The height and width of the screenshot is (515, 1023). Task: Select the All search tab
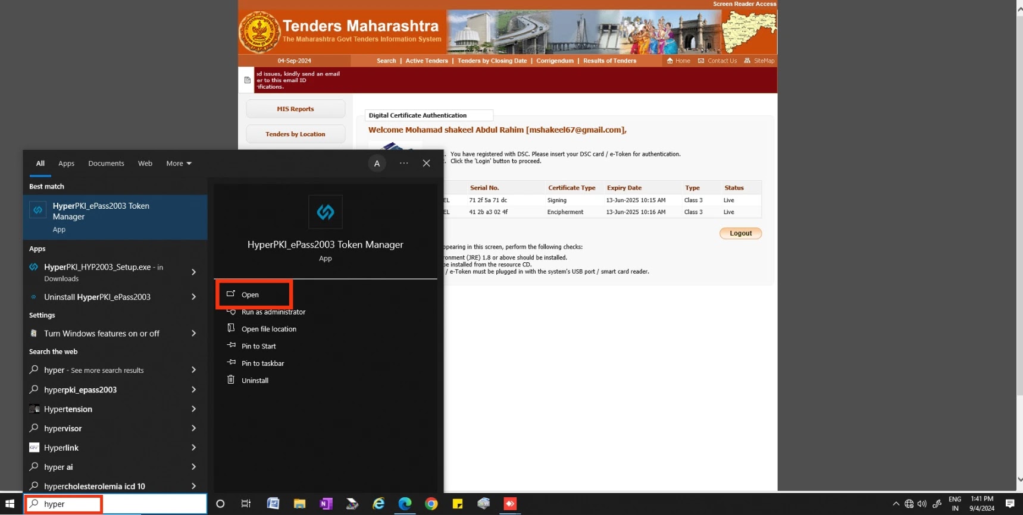[x=40, y=164]
